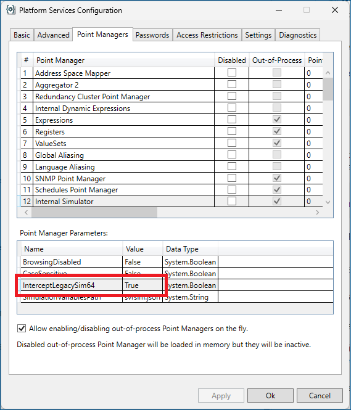Close the Platform Services Configuration window
351x410 pixels.
click(x=335, y=10)
